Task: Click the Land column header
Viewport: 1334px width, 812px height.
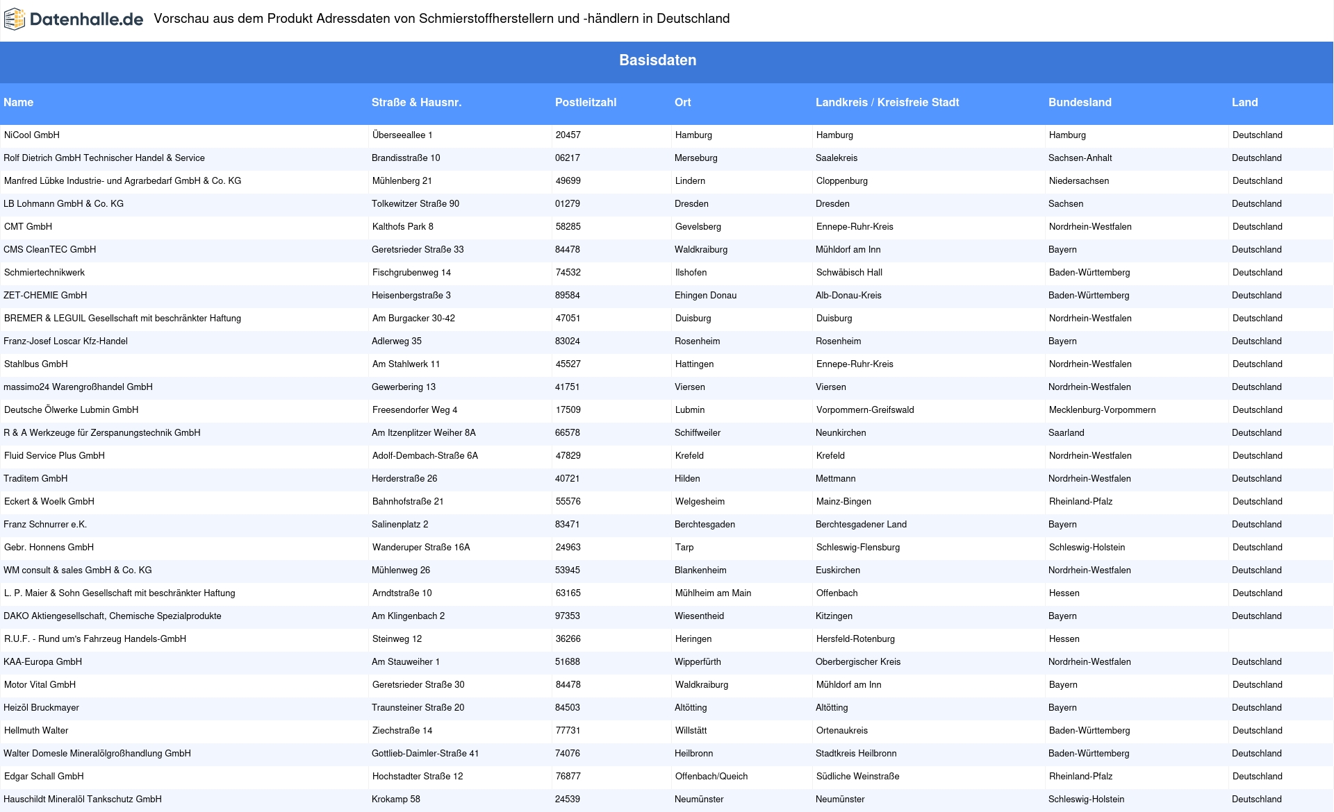Action: (1244, 103)
